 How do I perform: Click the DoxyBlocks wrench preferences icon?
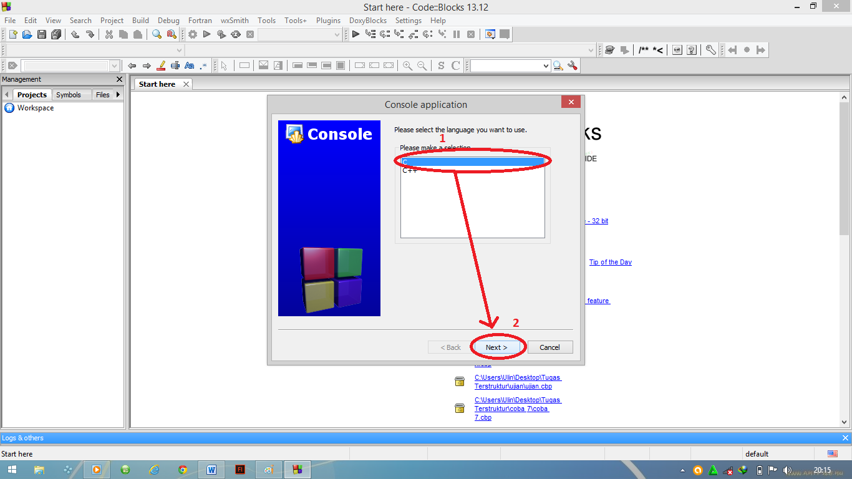tap(710, 50)
